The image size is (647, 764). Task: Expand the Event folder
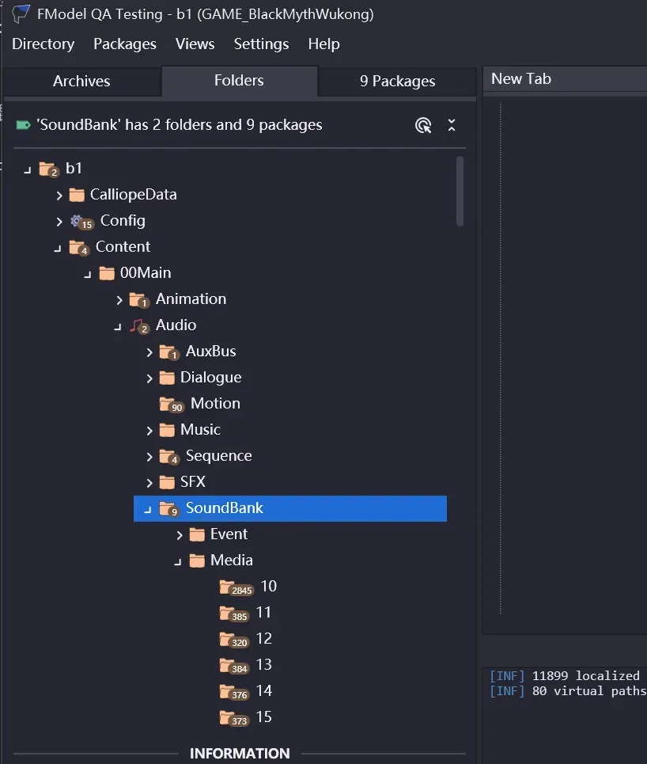coord(180,534)
